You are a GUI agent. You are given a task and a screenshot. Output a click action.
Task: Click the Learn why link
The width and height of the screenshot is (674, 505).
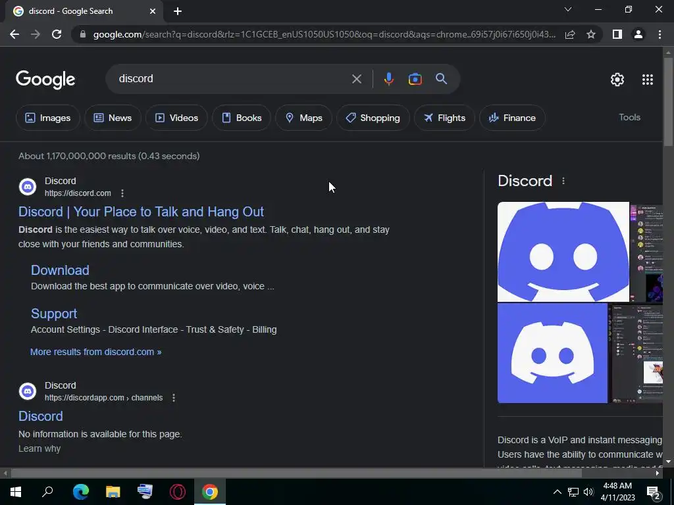coord(39,448)
